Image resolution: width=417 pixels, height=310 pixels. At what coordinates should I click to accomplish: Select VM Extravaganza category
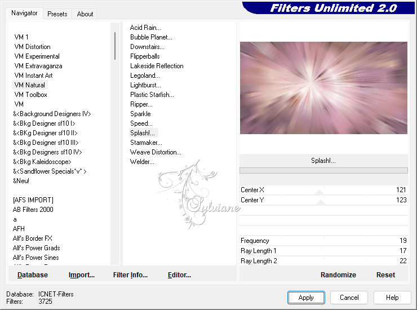(x=38, y=66)
